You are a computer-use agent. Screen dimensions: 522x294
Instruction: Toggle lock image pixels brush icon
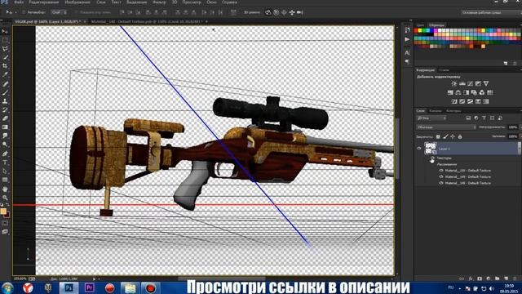click(445, 136)
